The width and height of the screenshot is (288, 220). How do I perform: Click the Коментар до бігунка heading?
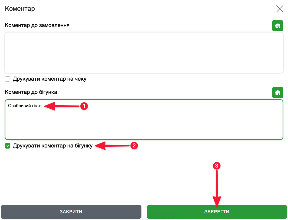point(31,92)
